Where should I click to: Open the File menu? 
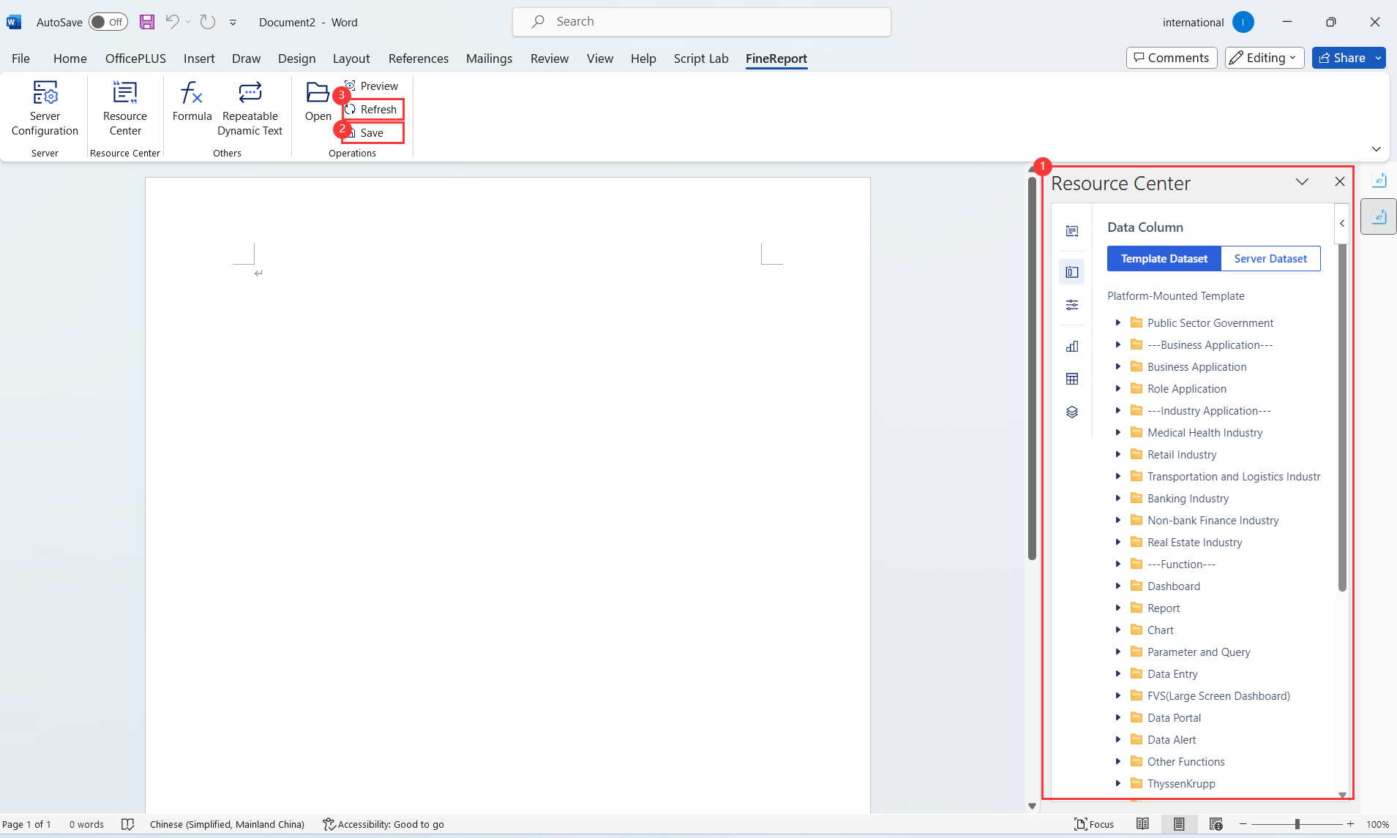pos(20,58)
